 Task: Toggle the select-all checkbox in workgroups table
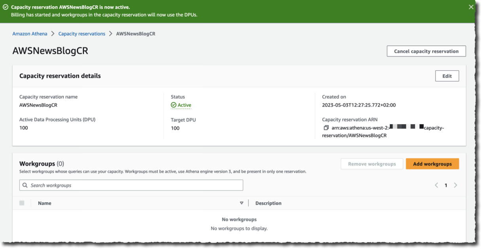coord(22,203)
